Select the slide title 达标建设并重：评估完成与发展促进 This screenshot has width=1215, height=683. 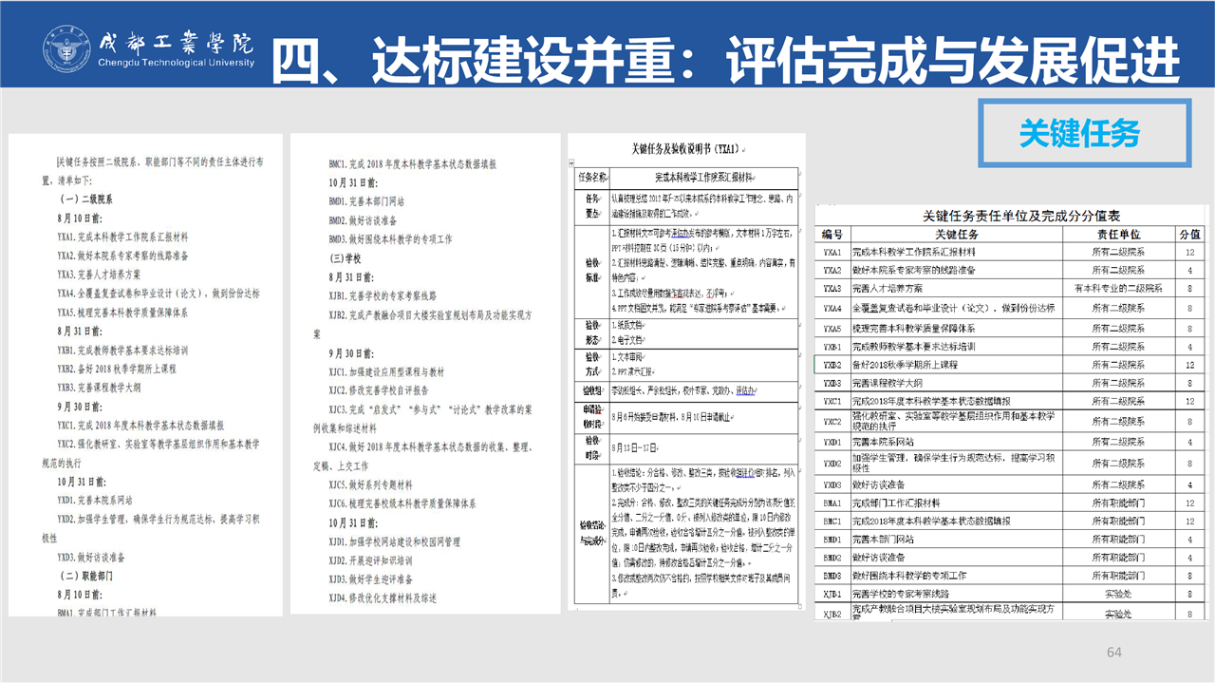[x=776, y=60]
